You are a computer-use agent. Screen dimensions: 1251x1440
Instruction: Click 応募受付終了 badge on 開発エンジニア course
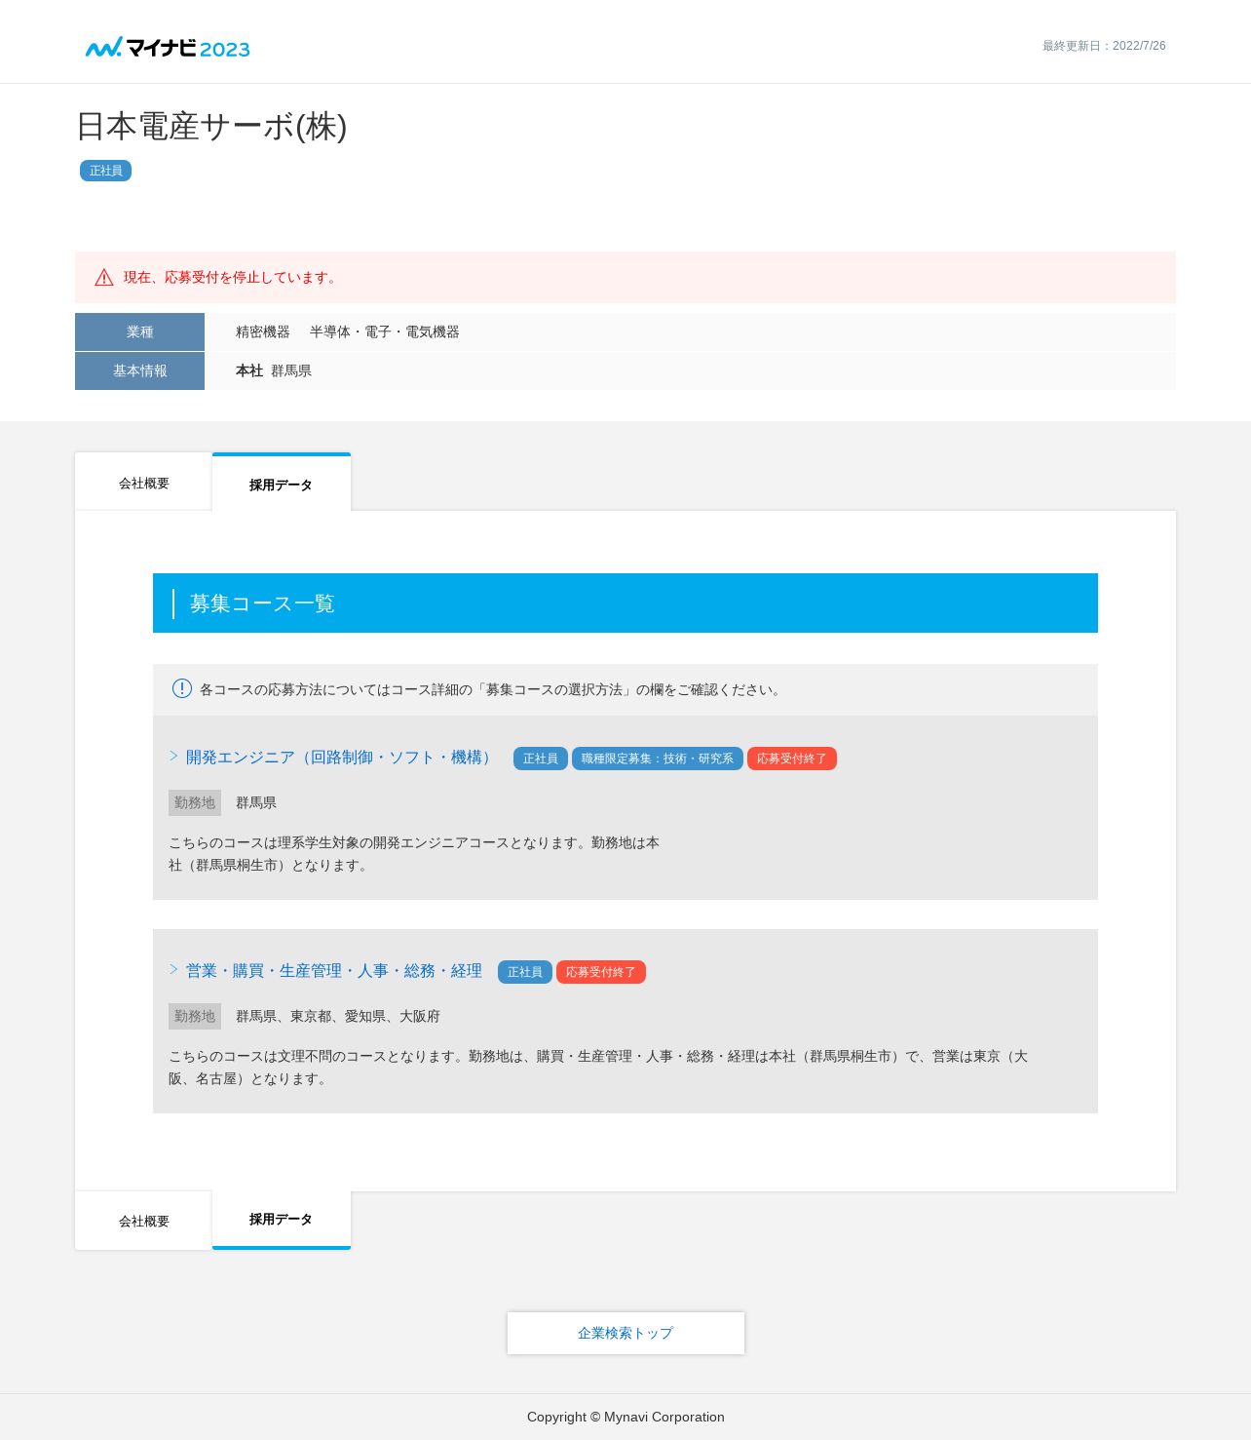[x=792, y=759]
